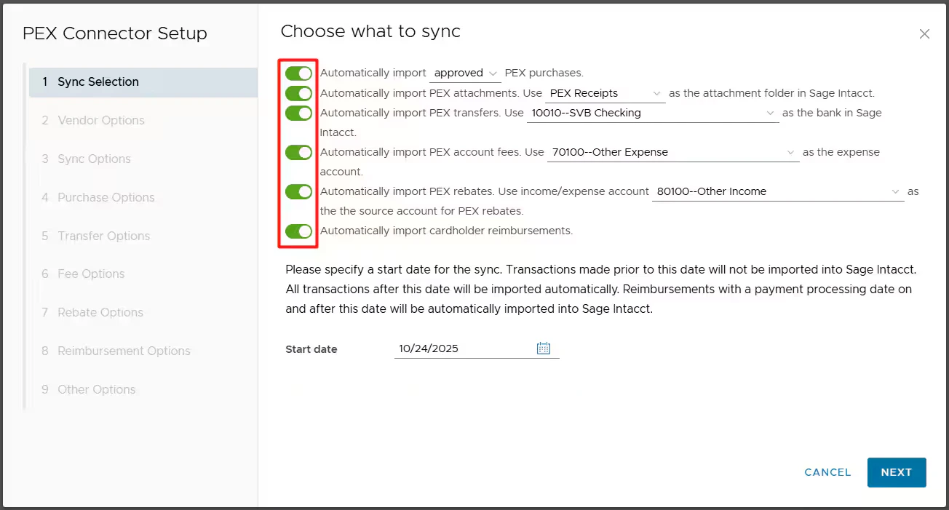Expand the 70100--Other Expense account dropdown

click(674, 152)
